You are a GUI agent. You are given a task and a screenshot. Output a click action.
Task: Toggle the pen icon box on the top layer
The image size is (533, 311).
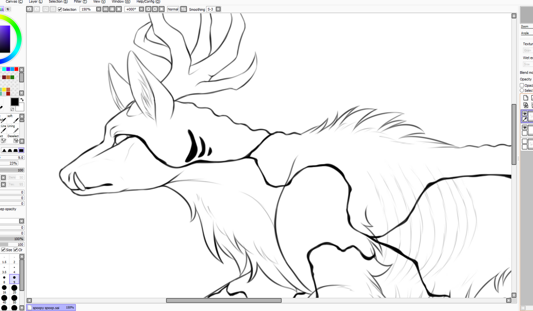525,119
